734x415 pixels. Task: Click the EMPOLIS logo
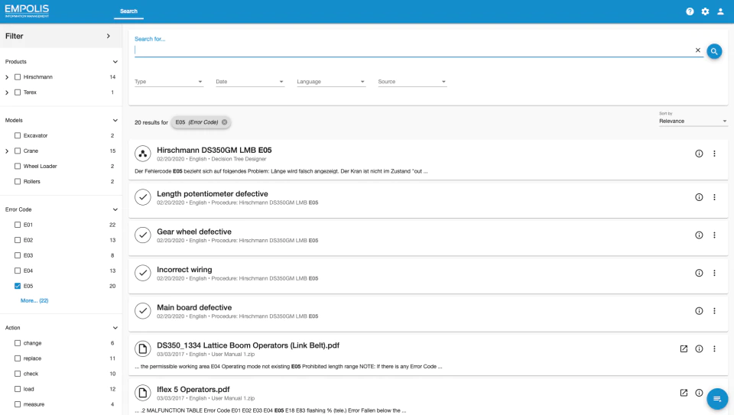[x=27, y=11]
